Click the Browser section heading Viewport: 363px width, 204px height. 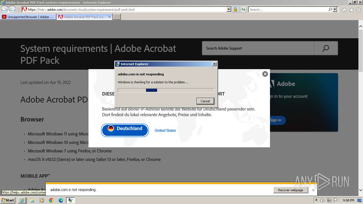(x=32, y=119)
